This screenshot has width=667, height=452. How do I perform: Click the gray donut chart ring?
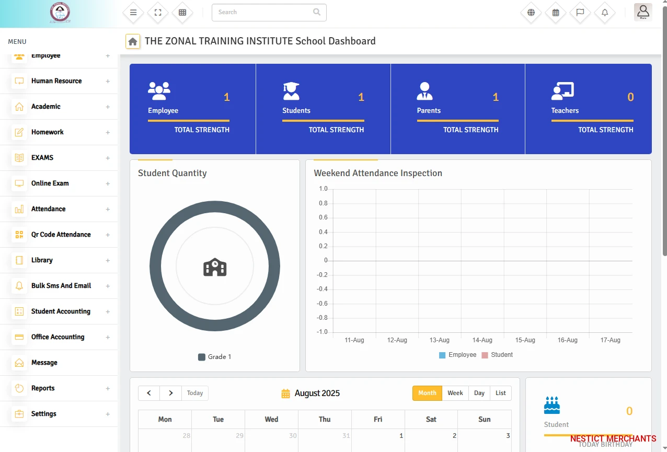pos(157,266)
